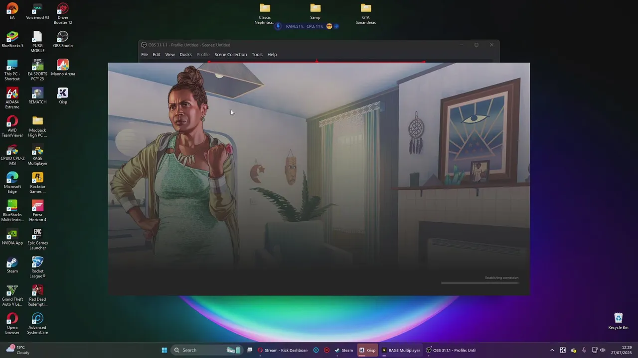
Task: Switch to RAGE Multiplayer taskbar button
Action: [401, 350]
